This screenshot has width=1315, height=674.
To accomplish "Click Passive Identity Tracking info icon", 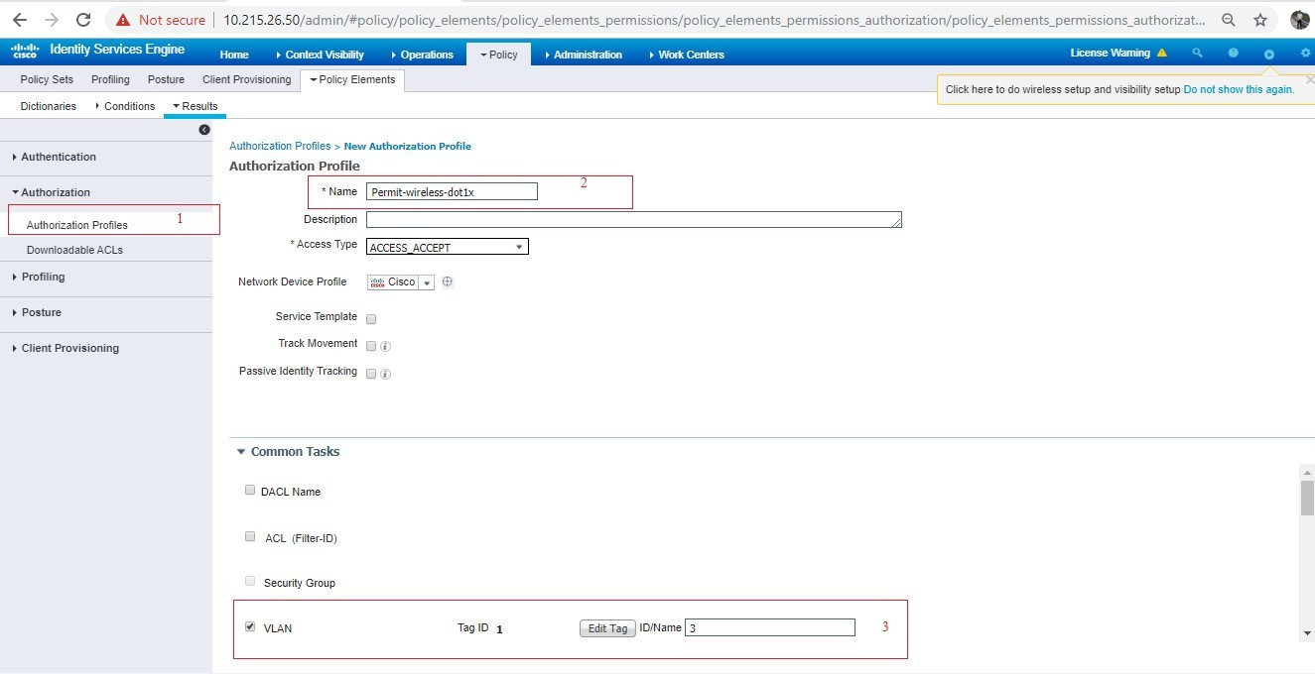I will 385,375.
